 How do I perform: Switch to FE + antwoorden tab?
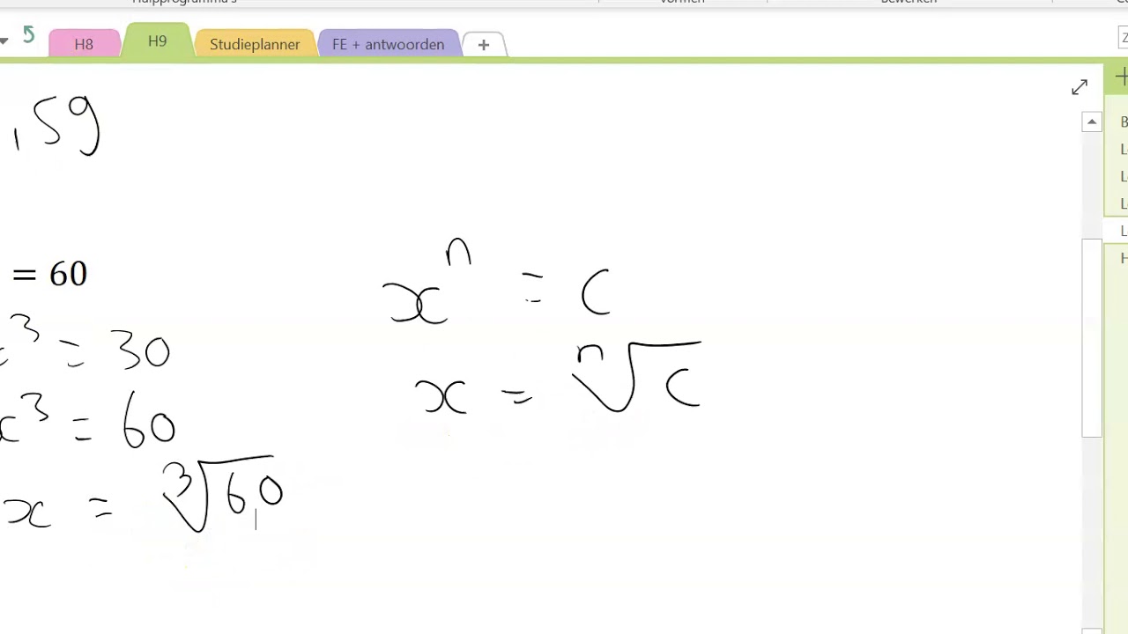coord(388,44)
